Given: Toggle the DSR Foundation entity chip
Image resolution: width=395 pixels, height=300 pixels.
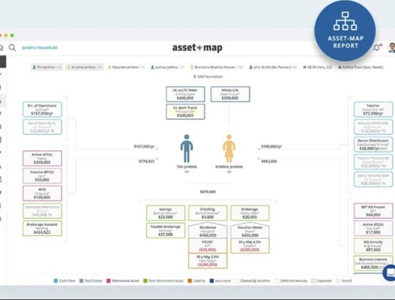Looking at the screenshot, I should pyautogui.click(x=208, y=77).
